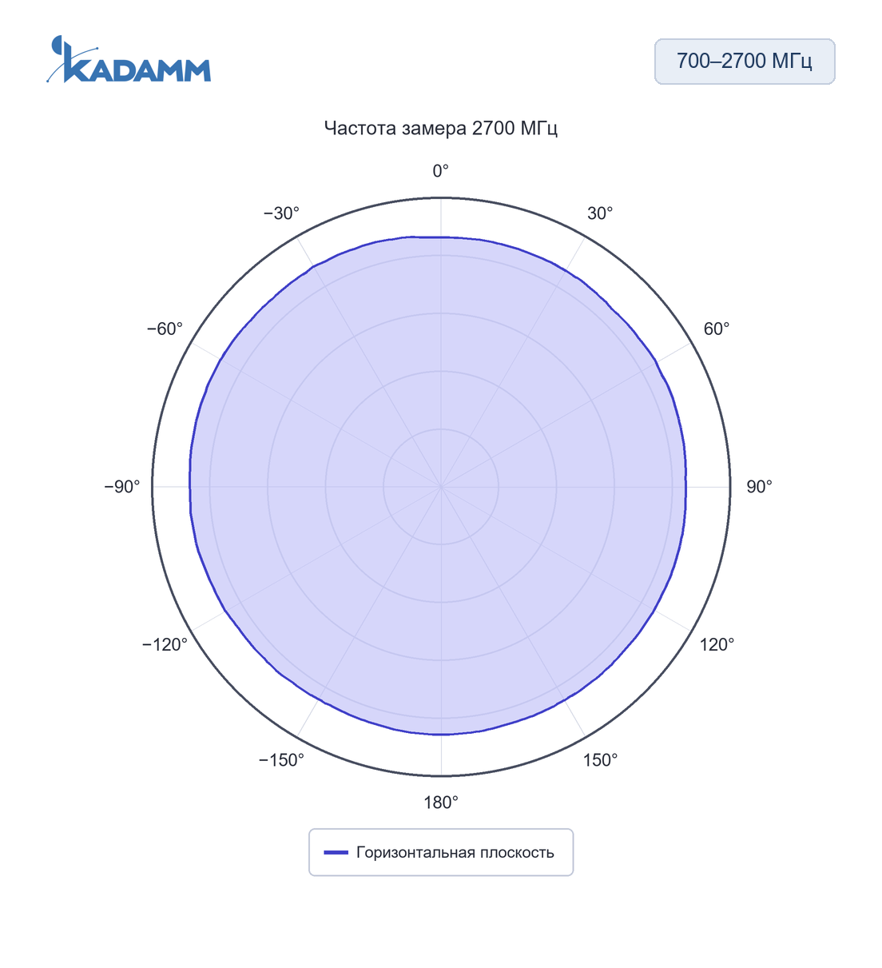Click the −90° angle label
This screenshot has height=968, width=882.
tap(122, 487)
